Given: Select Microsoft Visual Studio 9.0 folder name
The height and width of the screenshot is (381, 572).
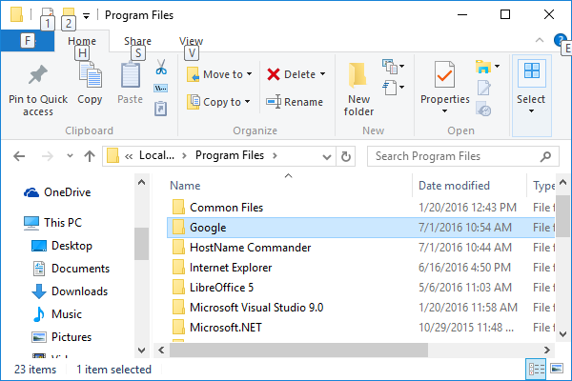Looking at the screenshot, I should (256, 308).
